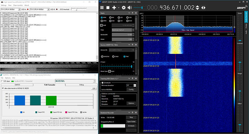Select Linear gain mode
This screenshot has width=249, height=134.
coord(115,56)
